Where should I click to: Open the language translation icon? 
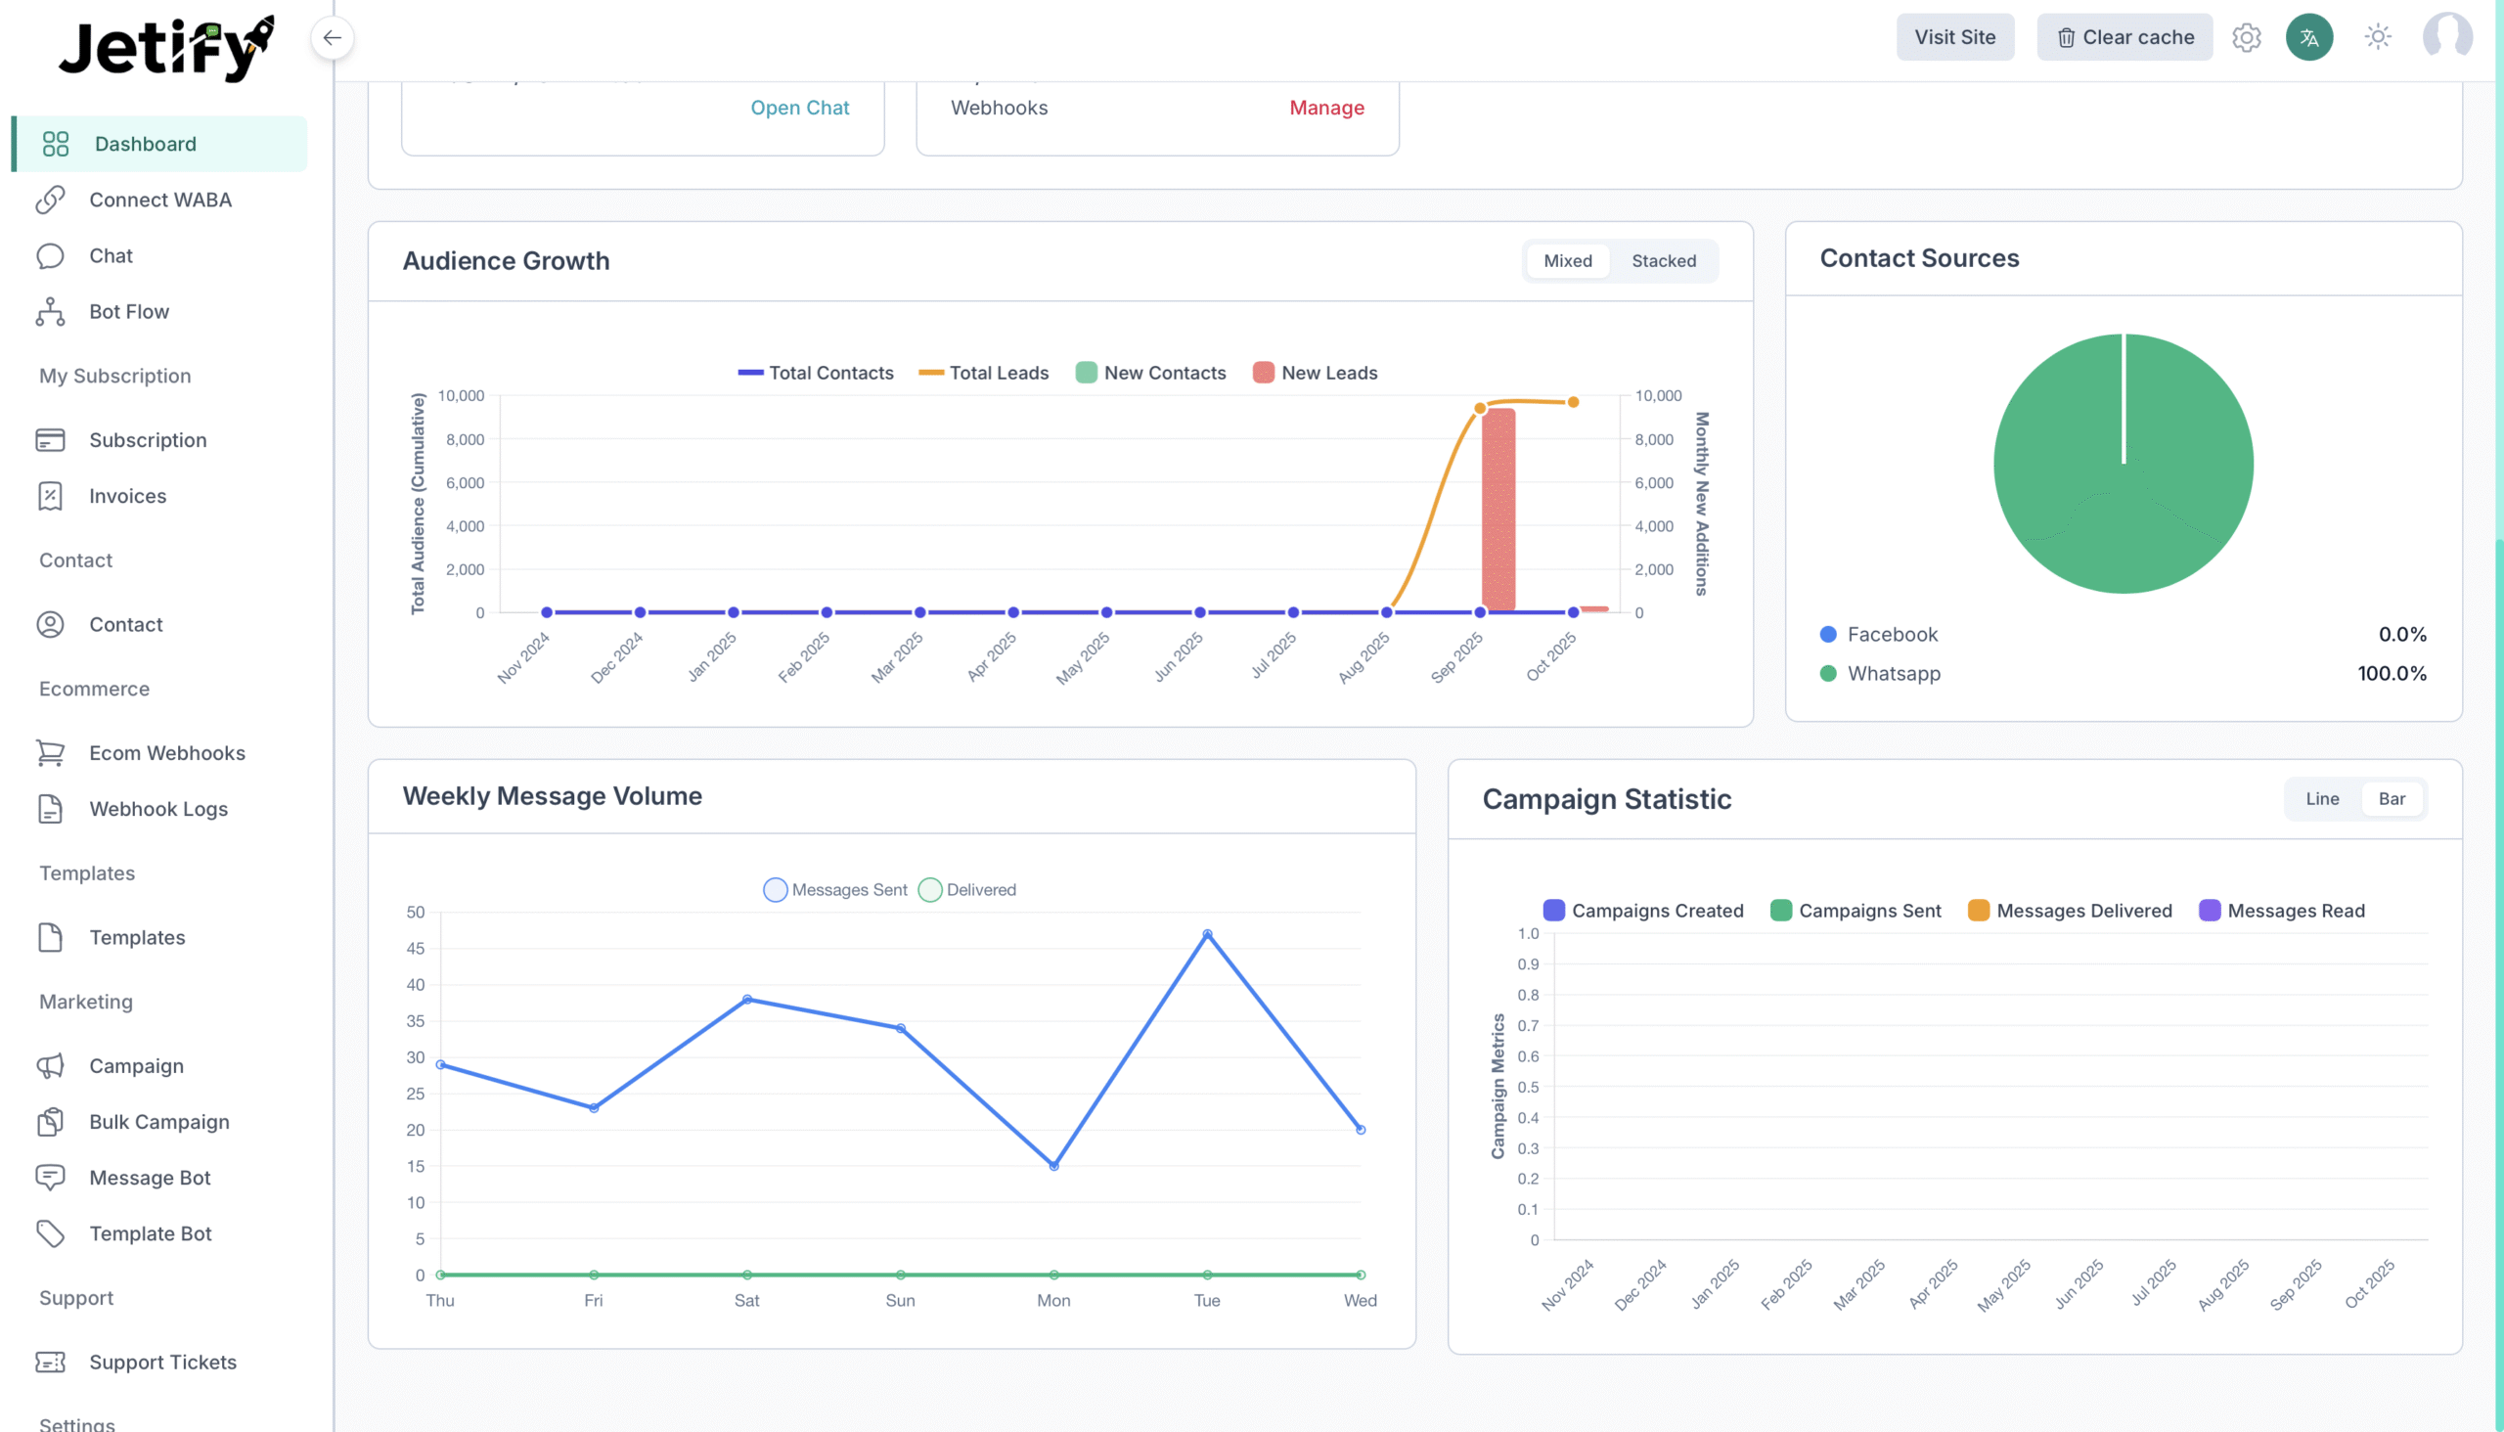2308,37
